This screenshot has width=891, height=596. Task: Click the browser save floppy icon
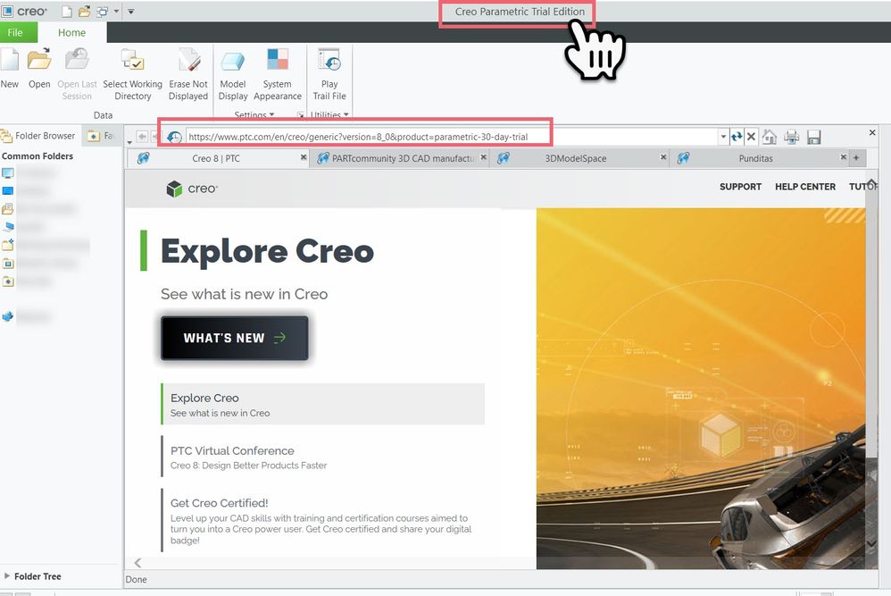click(x=813, y=137)
